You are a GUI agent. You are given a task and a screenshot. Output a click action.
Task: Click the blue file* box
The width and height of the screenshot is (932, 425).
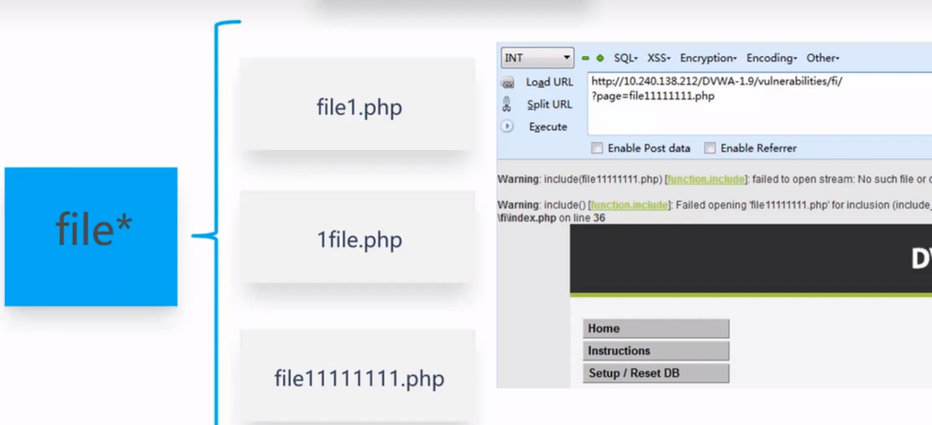point(91,236)
